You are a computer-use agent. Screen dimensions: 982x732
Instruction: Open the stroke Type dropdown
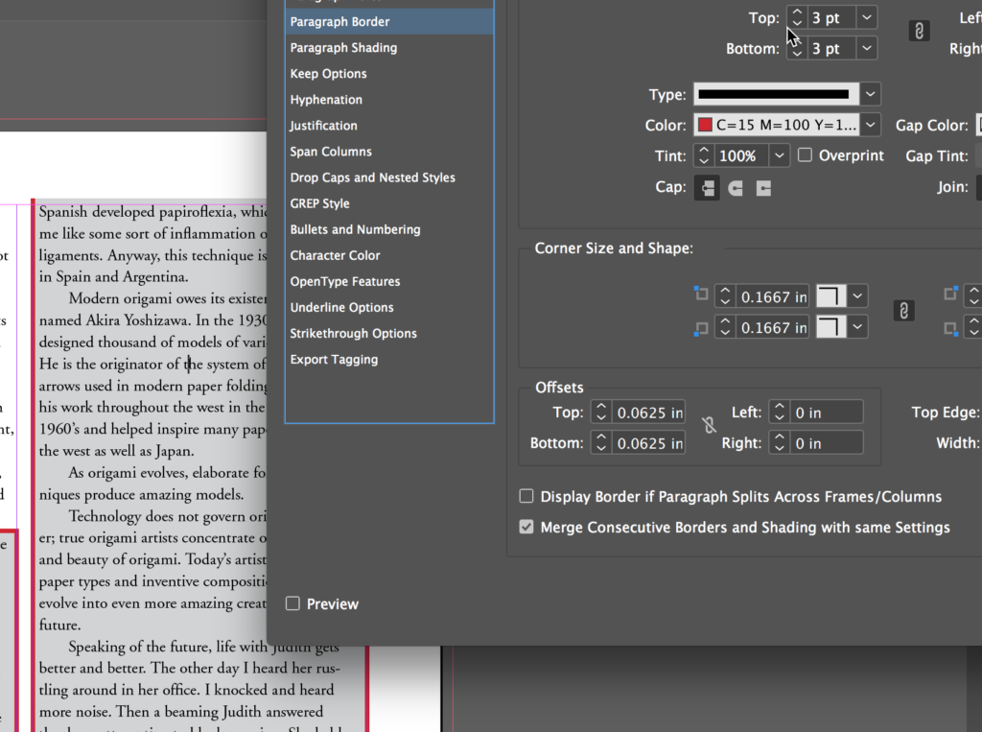pos(869,94)
